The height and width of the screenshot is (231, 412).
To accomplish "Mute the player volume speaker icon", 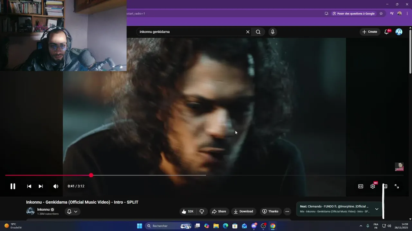I will (x=56, y=186).
